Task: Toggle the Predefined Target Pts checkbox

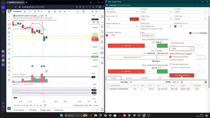Action: pyautogui.click(x=107, y=35)
